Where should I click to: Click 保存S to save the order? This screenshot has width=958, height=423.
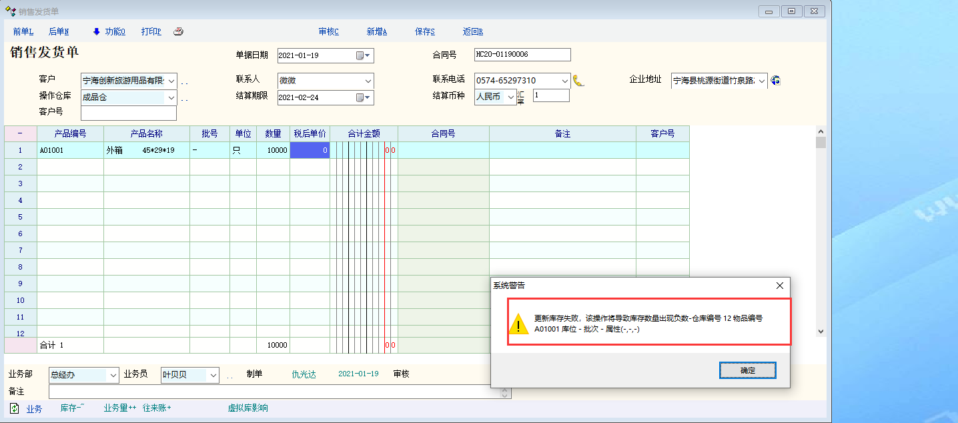pos(424,31)
